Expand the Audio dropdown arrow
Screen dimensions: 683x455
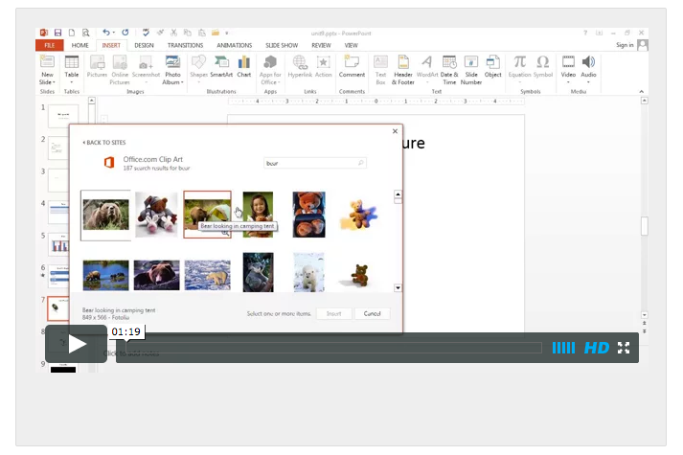[588, 82]
